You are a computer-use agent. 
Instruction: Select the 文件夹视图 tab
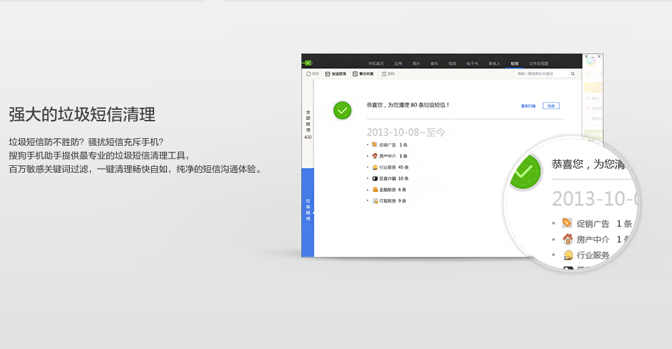[x=539, y=63]
